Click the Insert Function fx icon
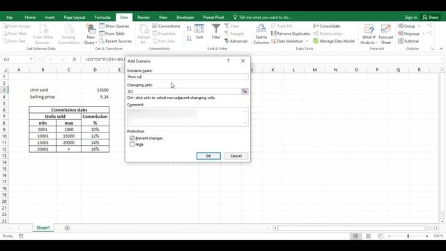The width and height of the screenshot is (446, 251). 75,59
